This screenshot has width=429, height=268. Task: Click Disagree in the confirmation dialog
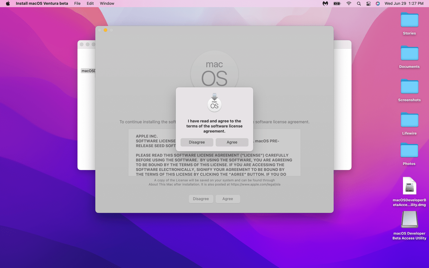click(x=197, y=142)
